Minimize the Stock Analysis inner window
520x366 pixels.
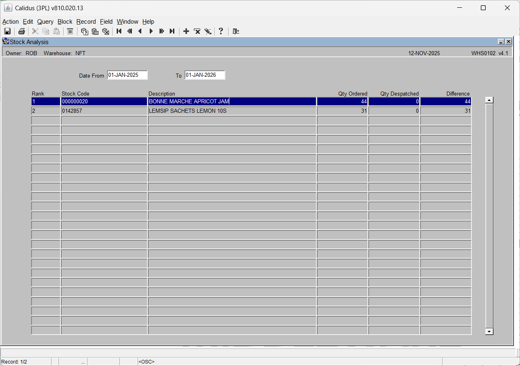coord(501,42)
